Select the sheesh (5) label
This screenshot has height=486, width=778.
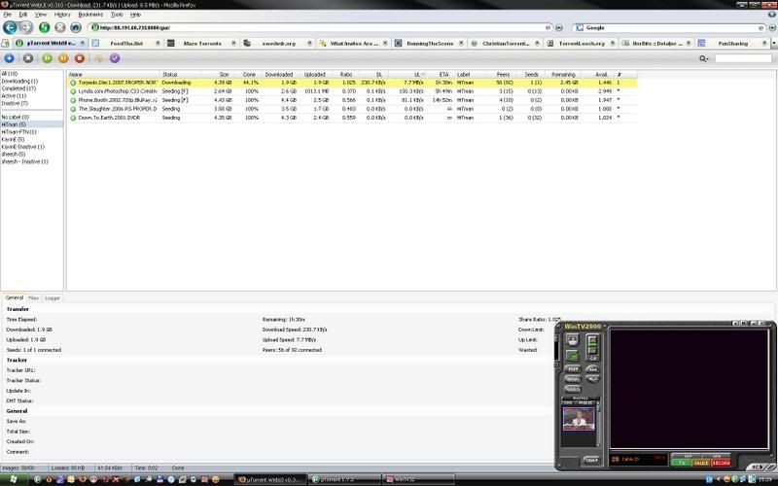click(14, 155)
